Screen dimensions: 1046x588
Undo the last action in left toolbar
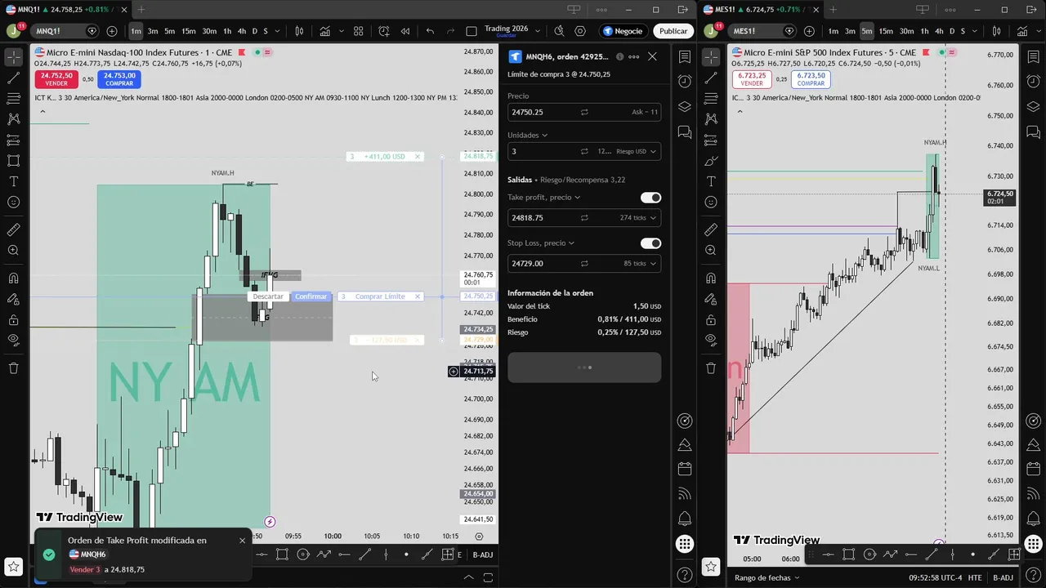point(430,31)
